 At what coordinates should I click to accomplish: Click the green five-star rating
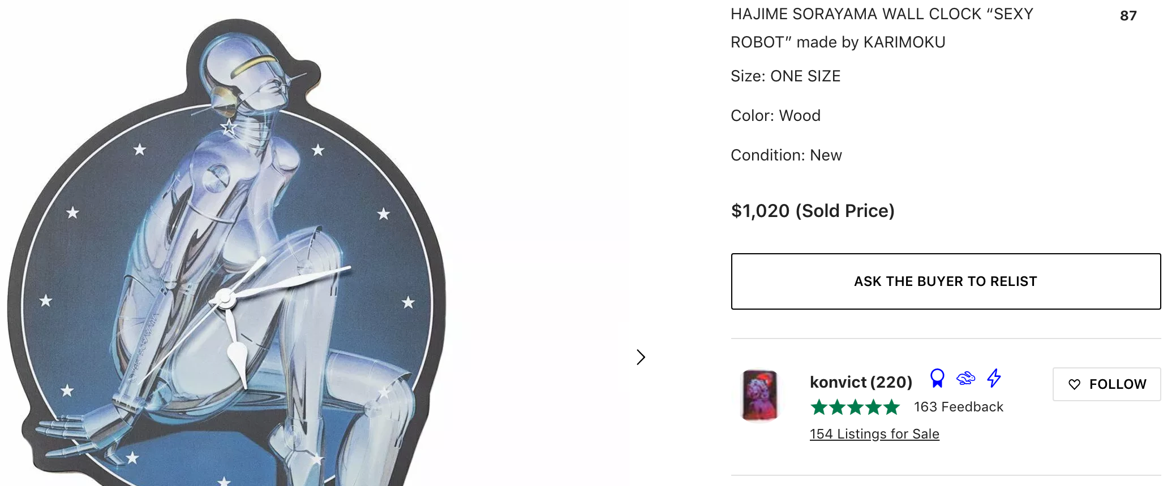855,407
